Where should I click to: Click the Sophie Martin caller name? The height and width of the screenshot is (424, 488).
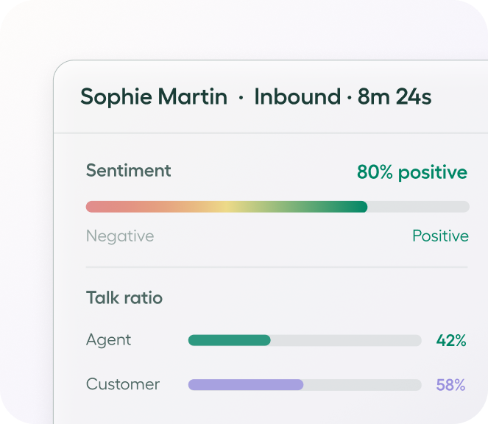154,97
